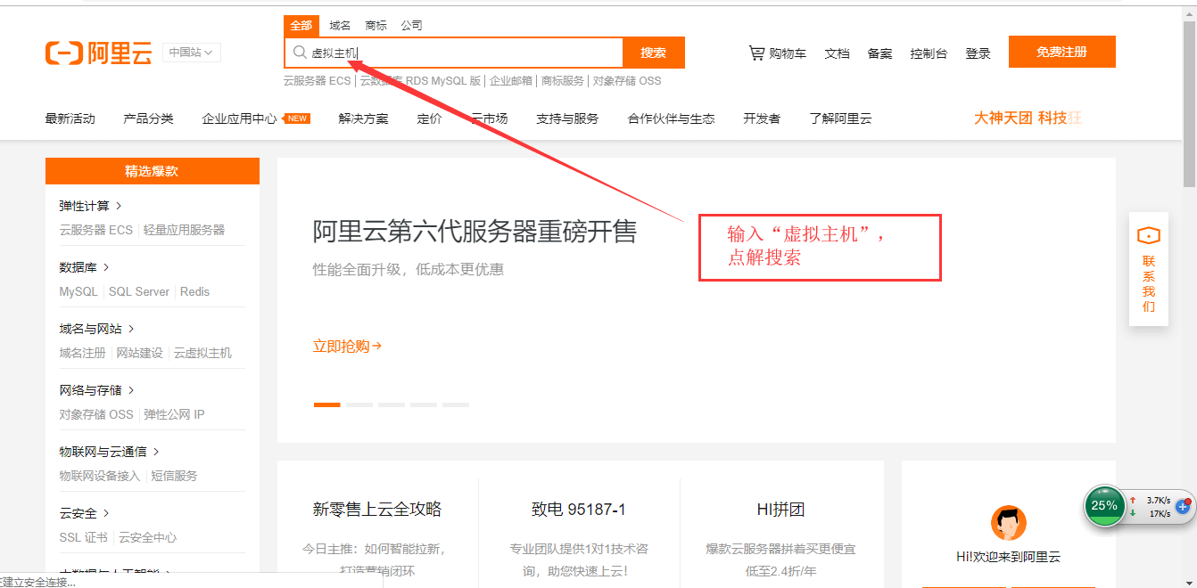Open the 中国站 region dropdown

tap(191, 53)
